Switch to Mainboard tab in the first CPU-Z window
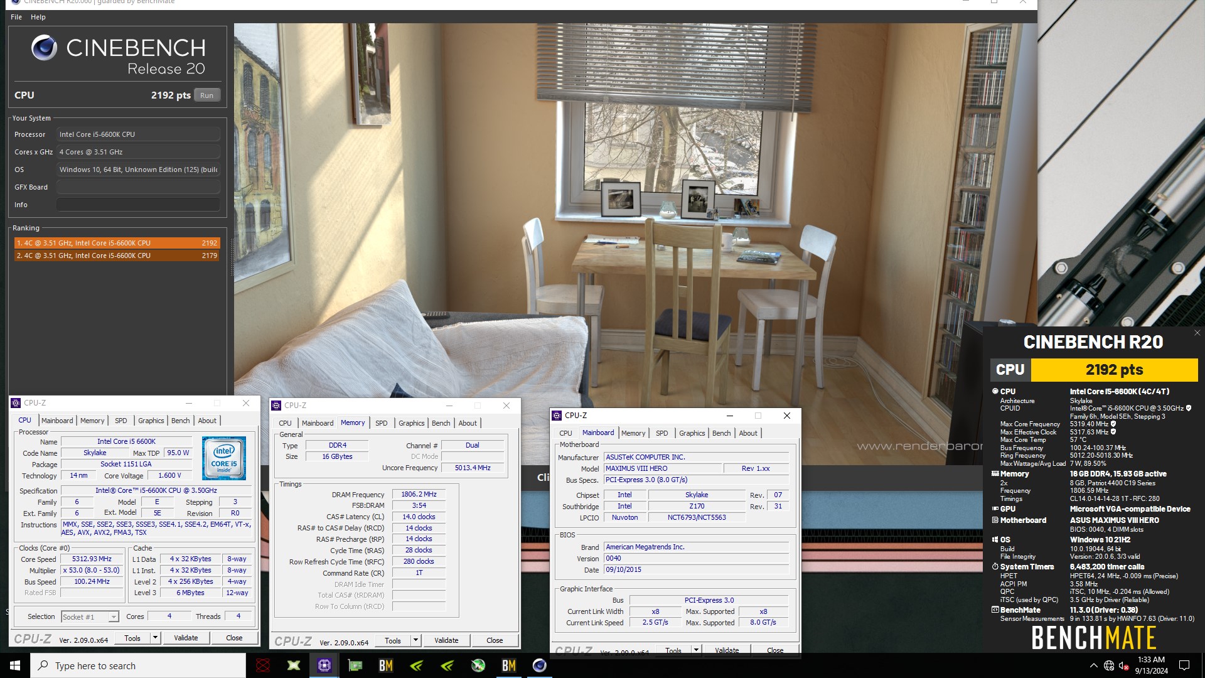The image size is (1205, 678). pyautogui.click(x=57, y=421)
